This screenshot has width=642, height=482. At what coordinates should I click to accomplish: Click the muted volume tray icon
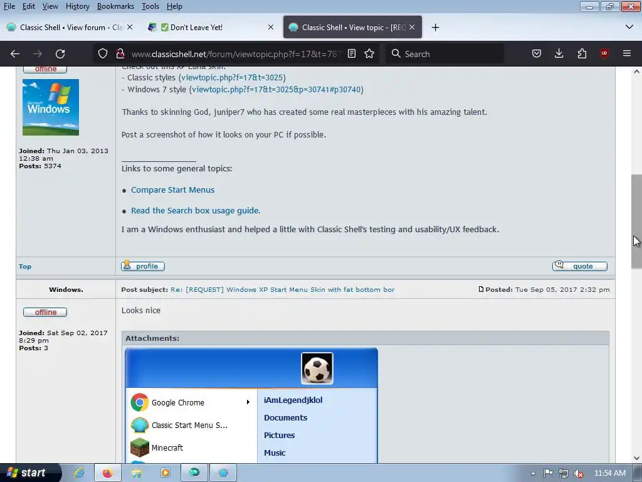click(x=579, y=473)
